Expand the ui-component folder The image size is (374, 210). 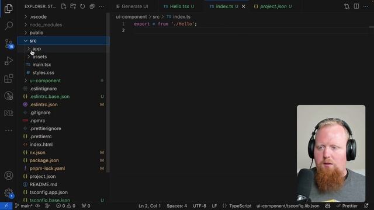click(x=64, y=80)
